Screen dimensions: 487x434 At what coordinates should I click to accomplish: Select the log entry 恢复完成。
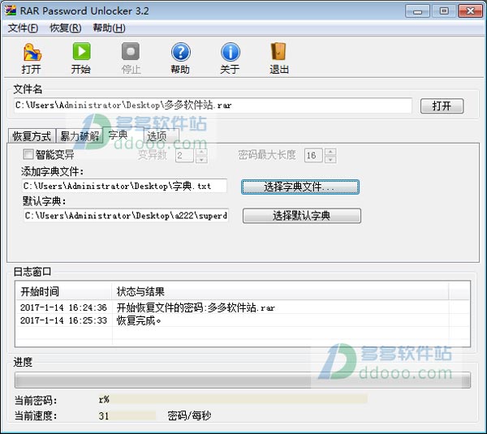coord(139,320)
